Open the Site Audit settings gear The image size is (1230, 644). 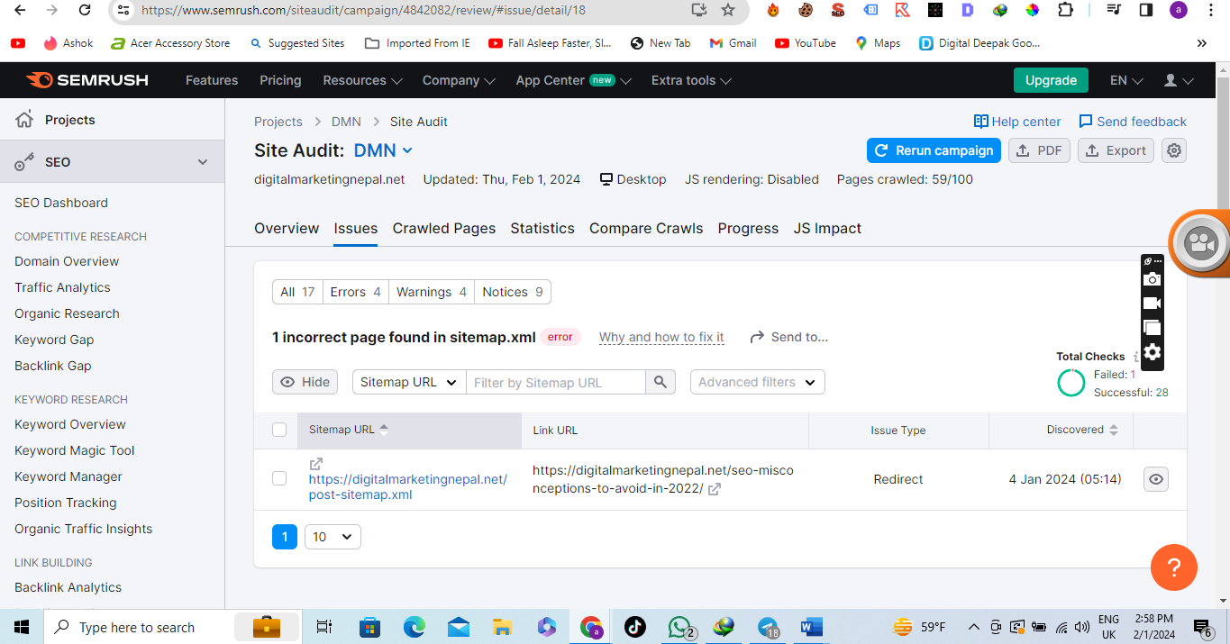(1173, 150)
